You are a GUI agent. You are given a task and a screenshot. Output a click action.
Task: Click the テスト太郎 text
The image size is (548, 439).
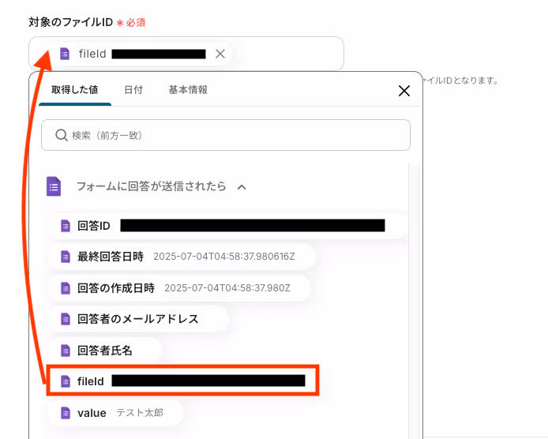[140, 413]
